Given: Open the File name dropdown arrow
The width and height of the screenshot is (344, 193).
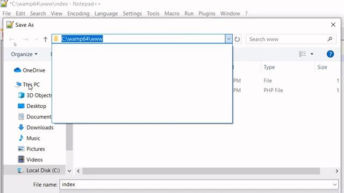Looking at the screenshot, I should tap(335, 184).
